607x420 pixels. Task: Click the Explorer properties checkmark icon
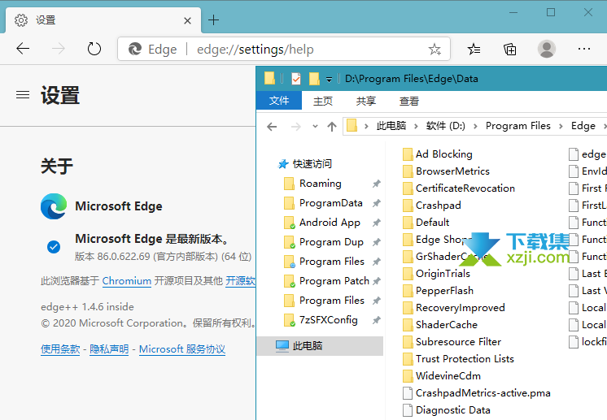point(296,79)
